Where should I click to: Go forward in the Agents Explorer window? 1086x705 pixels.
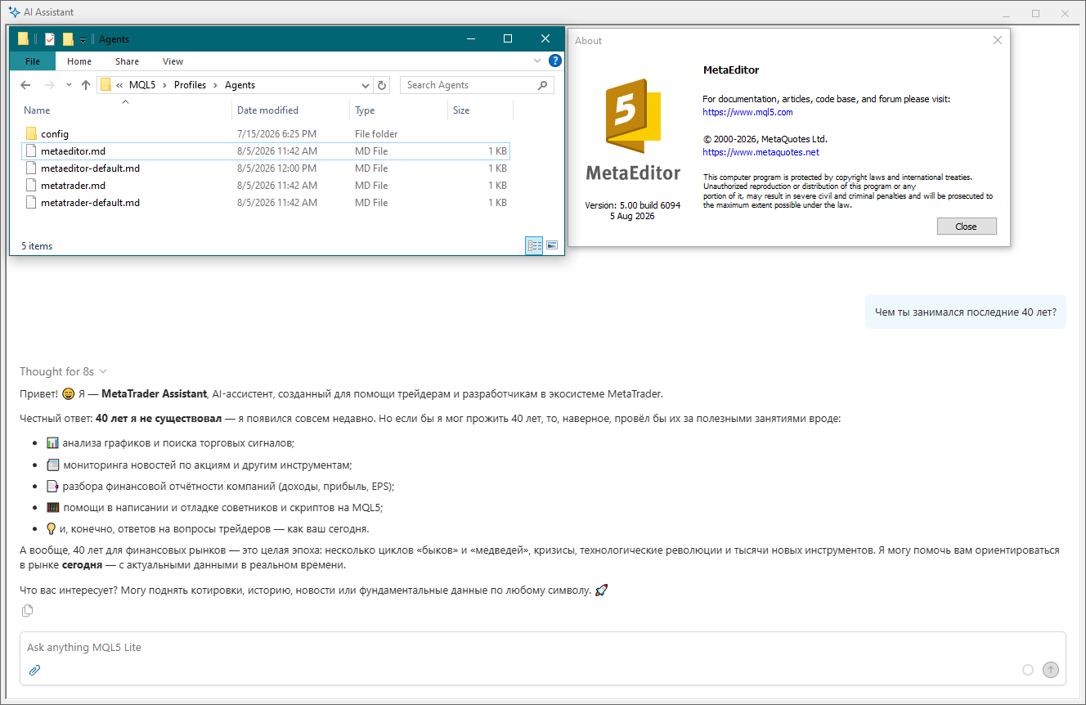pyautogui.click(x=49, y=85)
